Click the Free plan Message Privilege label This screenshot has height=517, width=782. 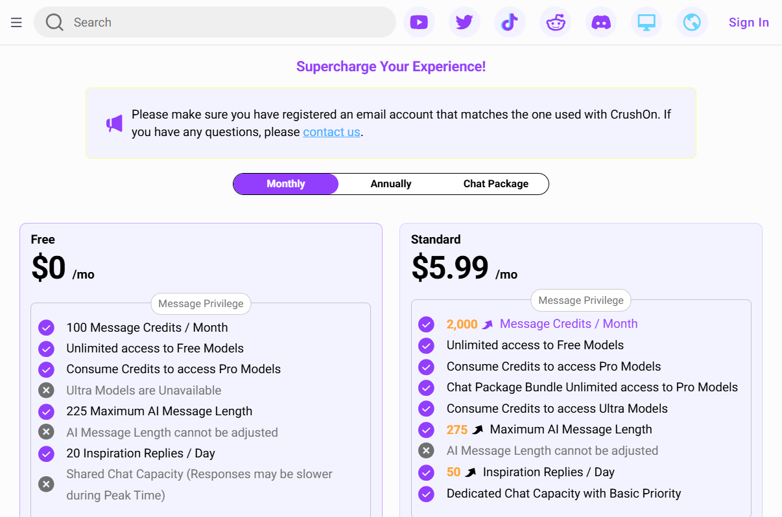tap(201, 303)
